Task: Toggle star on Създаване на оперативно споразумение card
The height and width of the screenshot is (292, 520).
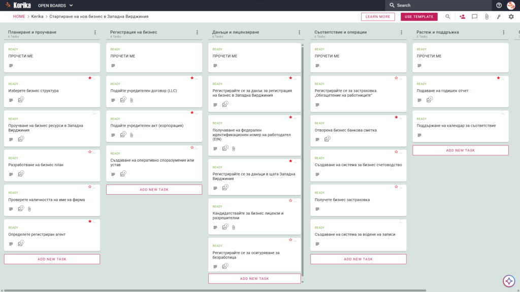Action: point(192,148)
